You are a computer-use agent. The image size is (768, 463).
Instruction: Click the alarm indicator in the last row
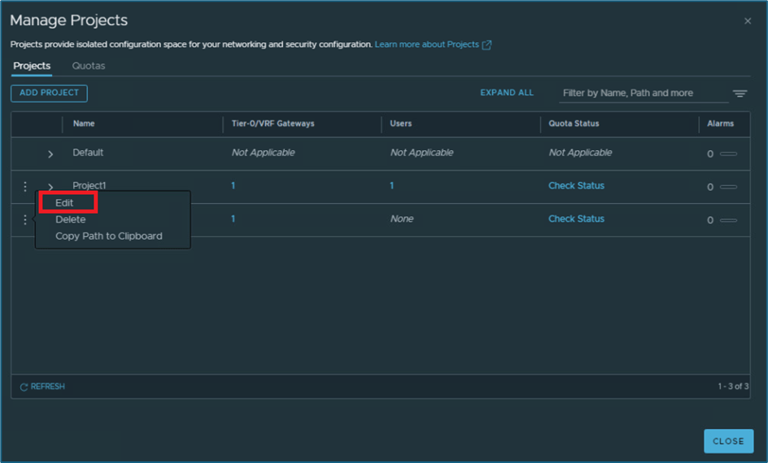[728, 220]
